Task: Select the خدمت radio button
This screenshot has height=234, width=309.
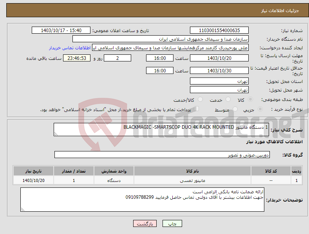Action: click(228, 99)
